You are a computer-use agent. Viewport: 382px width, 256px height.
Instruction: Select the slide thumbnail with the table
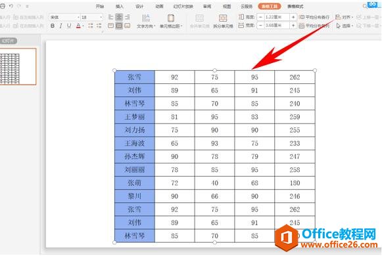18,66
